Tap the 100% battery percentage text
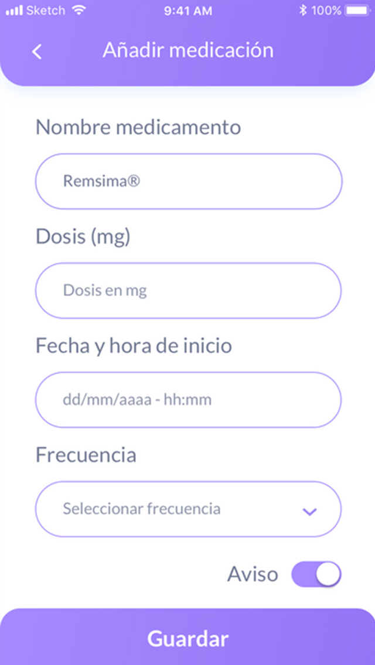This screenshot has width=375, height=665. [327, 11]
